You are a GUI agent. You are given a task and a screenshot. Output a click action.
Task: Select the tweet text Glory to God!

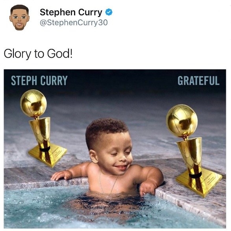38,54
